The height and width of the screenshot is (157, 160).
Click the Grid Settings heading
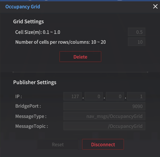click(x=28, y=21)
